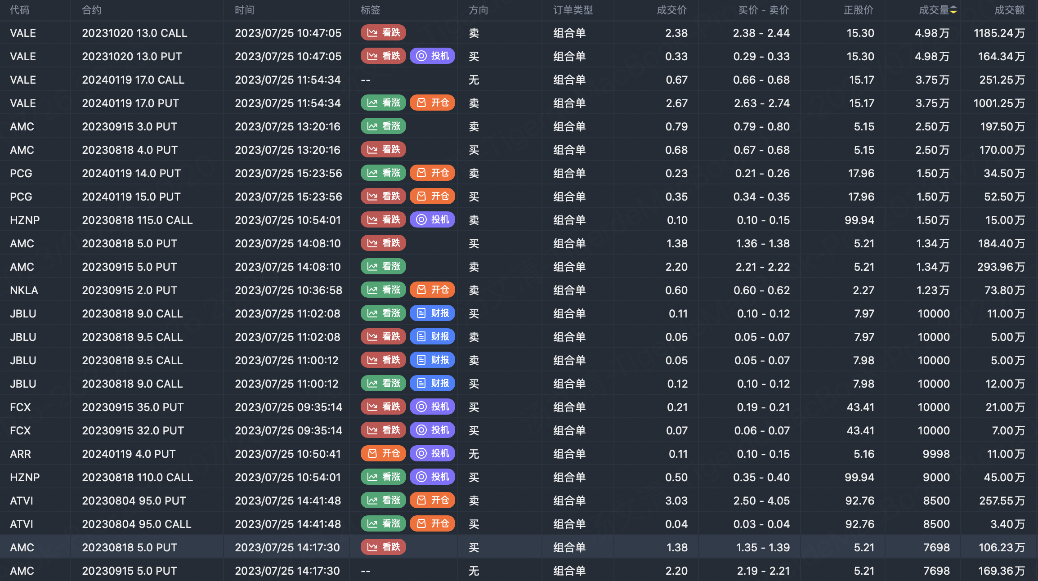Click 财报 tag on JBLU 9.0 CALL 11:00:12 row
This screenshot has width=1038, height=581.
pyautogui.click(x=432, y=383)
